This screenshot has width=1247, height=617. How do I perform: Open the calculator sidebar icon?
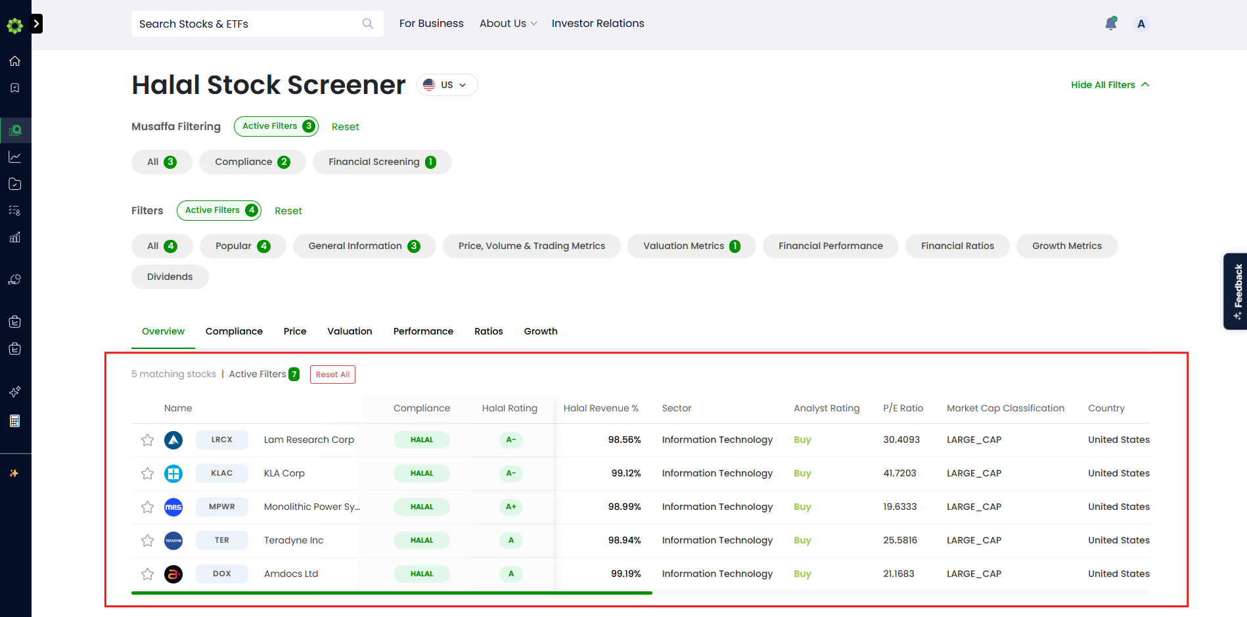[14, 421]
